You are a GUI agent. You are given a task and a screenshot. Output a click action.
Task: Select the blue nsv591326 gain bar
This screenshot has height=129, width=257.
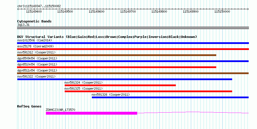pyautogui.click(x=170, y=97)
